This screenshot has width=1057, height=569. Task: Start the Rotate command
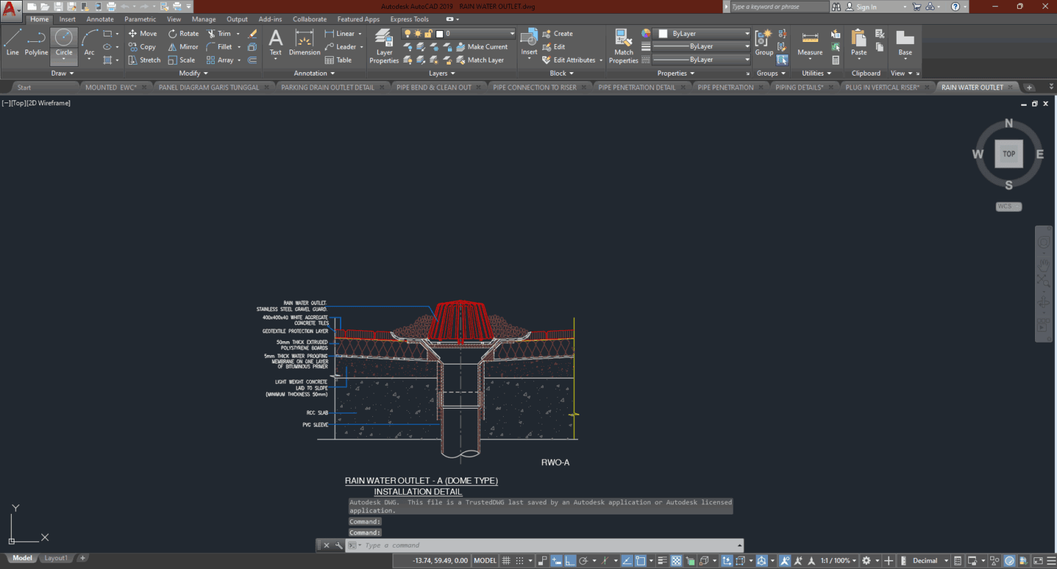pos(183,33)
